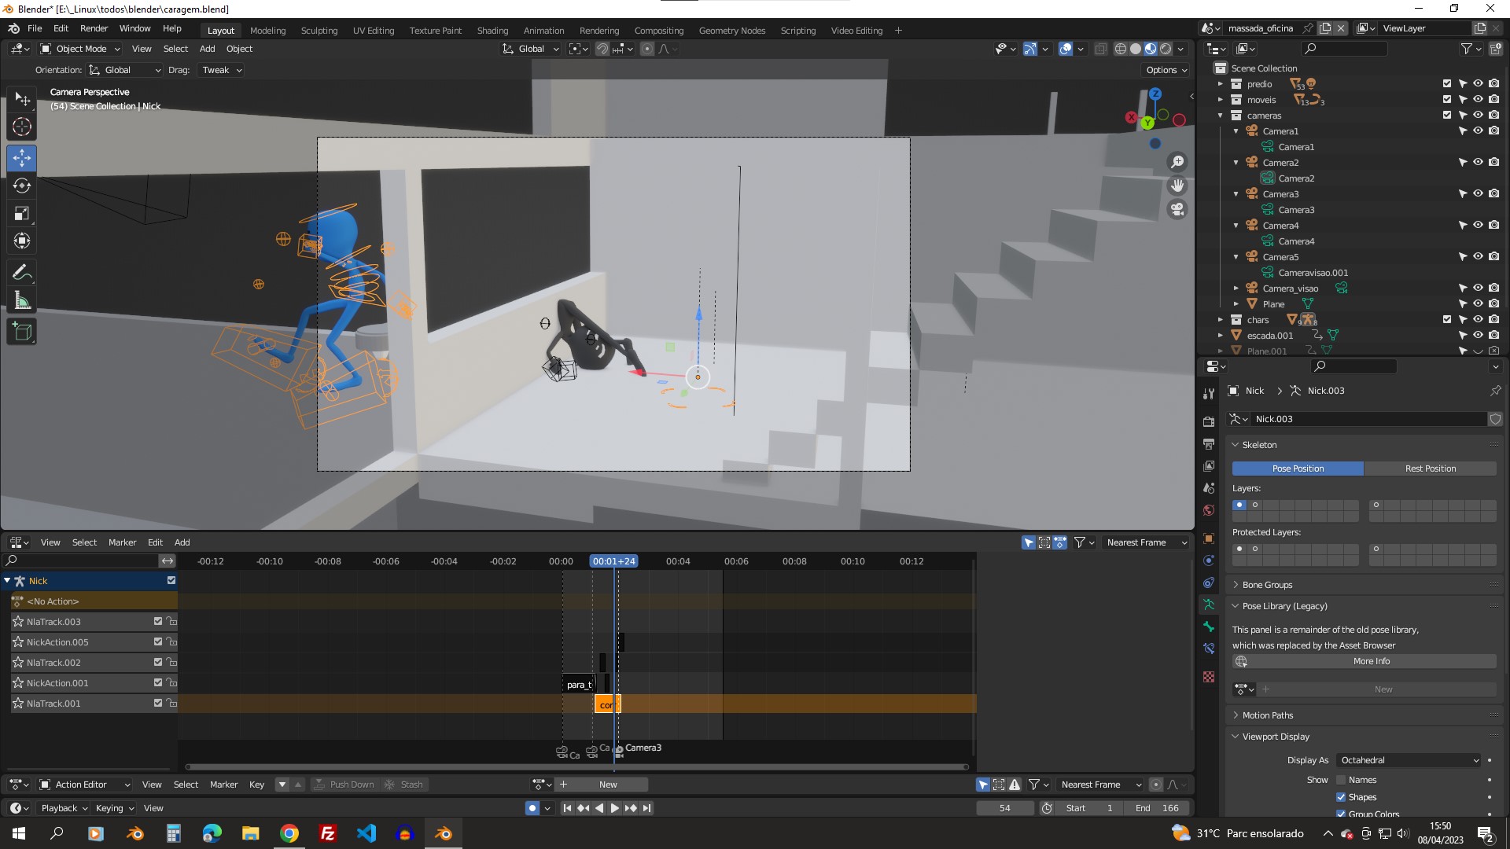Screen dimensions: 1510x849
Task: Click the Push Down button
Action: (344, 785)
